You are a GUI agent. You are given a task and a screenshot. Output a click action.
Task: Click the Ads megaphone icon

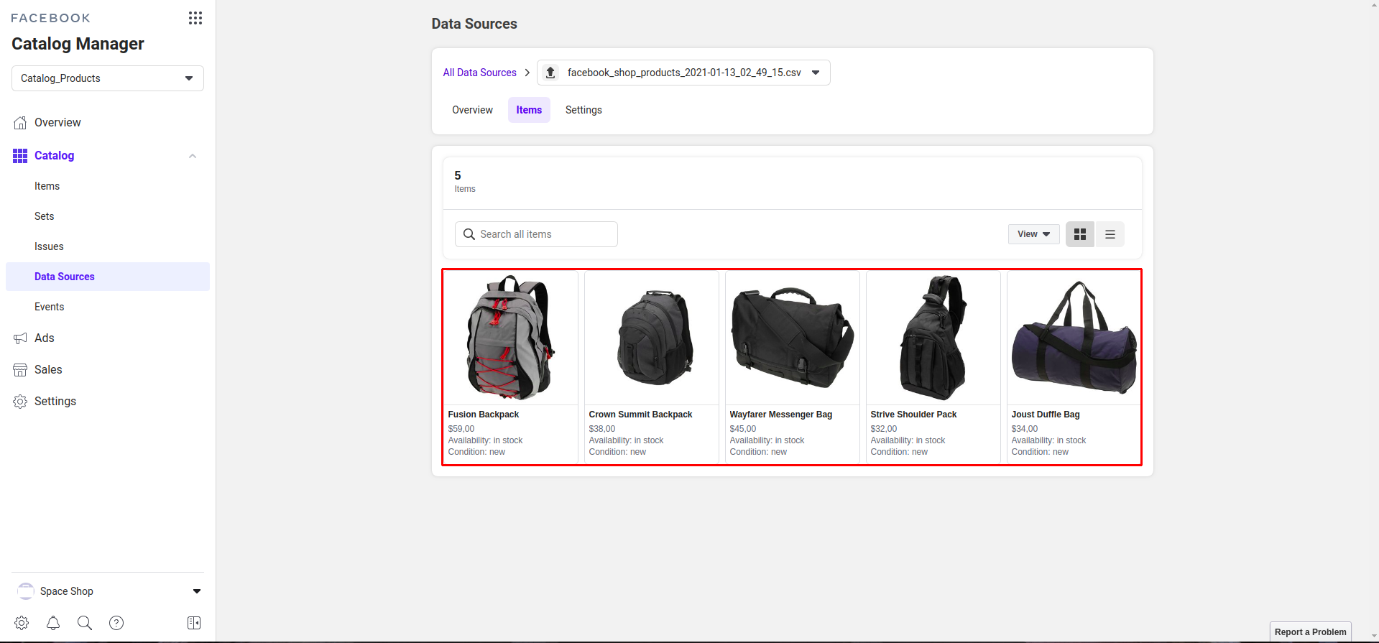tap(20, 338)
